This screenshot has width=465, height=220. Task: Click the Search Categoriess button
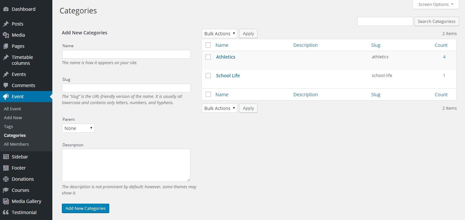(x=436, y=21)
